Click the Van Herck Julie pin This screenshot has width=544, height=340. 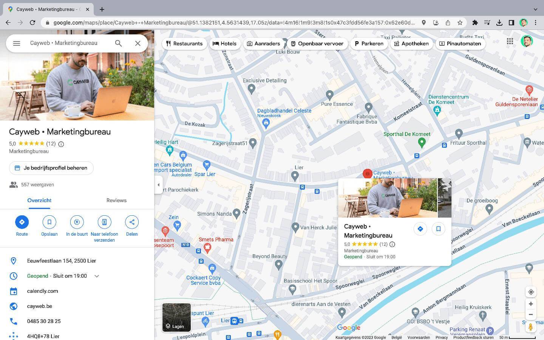tap(295, 227)
